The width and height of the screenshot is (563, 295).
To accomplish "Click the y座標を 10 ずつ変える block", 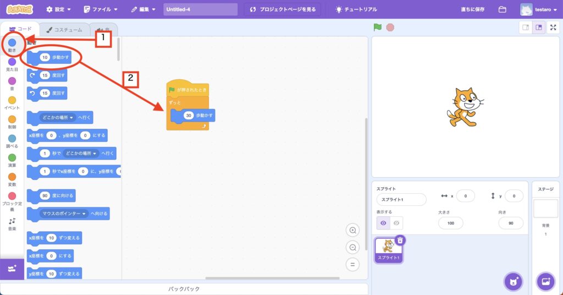I will [x=54, y=274].
